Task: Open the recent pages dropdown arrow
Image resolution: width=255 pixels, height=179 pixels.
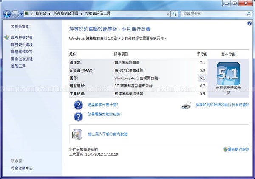Action: [21, 14]
